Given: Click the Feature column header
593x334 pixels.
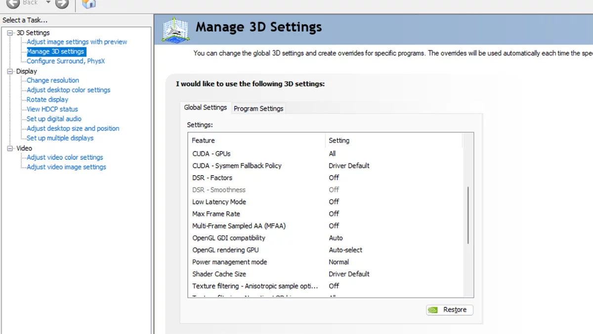Looking at the screenshot, I should [256, 141].
